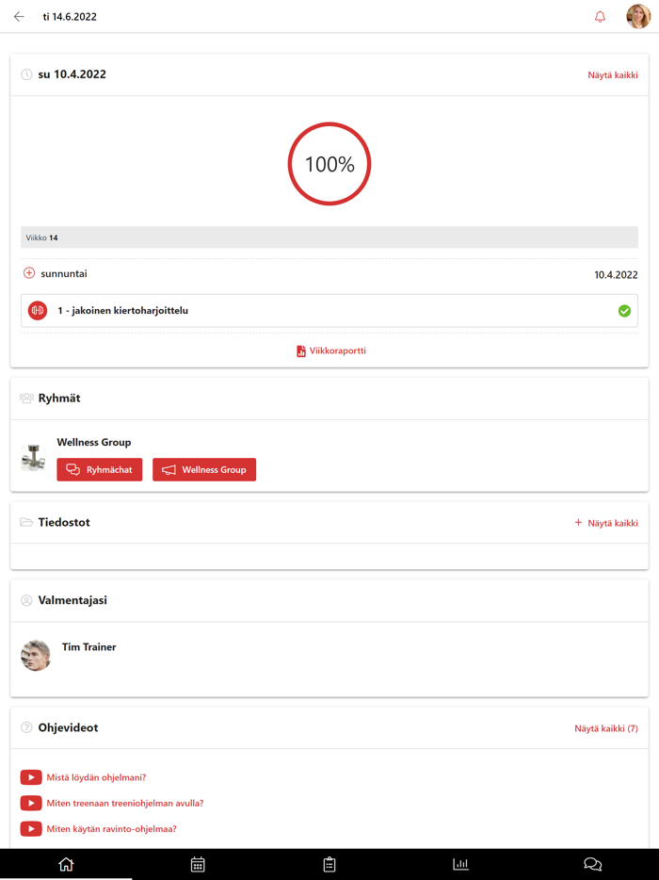Show all seven Ohjevideot

[606, 728]
